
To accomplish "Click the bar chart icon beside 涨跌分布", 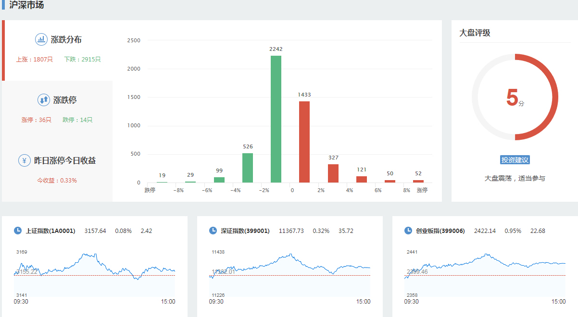I will (41, 39).
